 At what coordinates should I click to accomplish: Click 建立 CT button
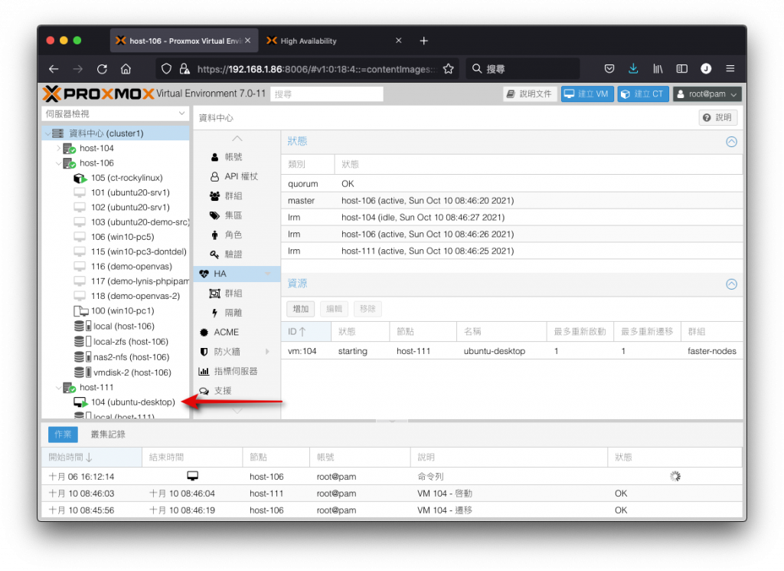[x=643, y=94]
